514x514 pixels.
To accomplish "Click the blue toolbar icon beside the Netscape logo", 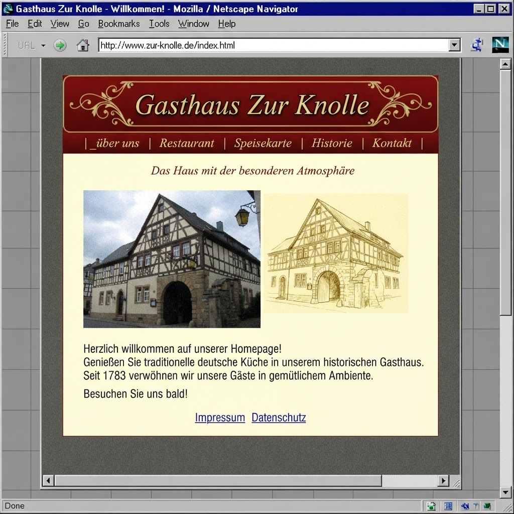I will 477,45.
